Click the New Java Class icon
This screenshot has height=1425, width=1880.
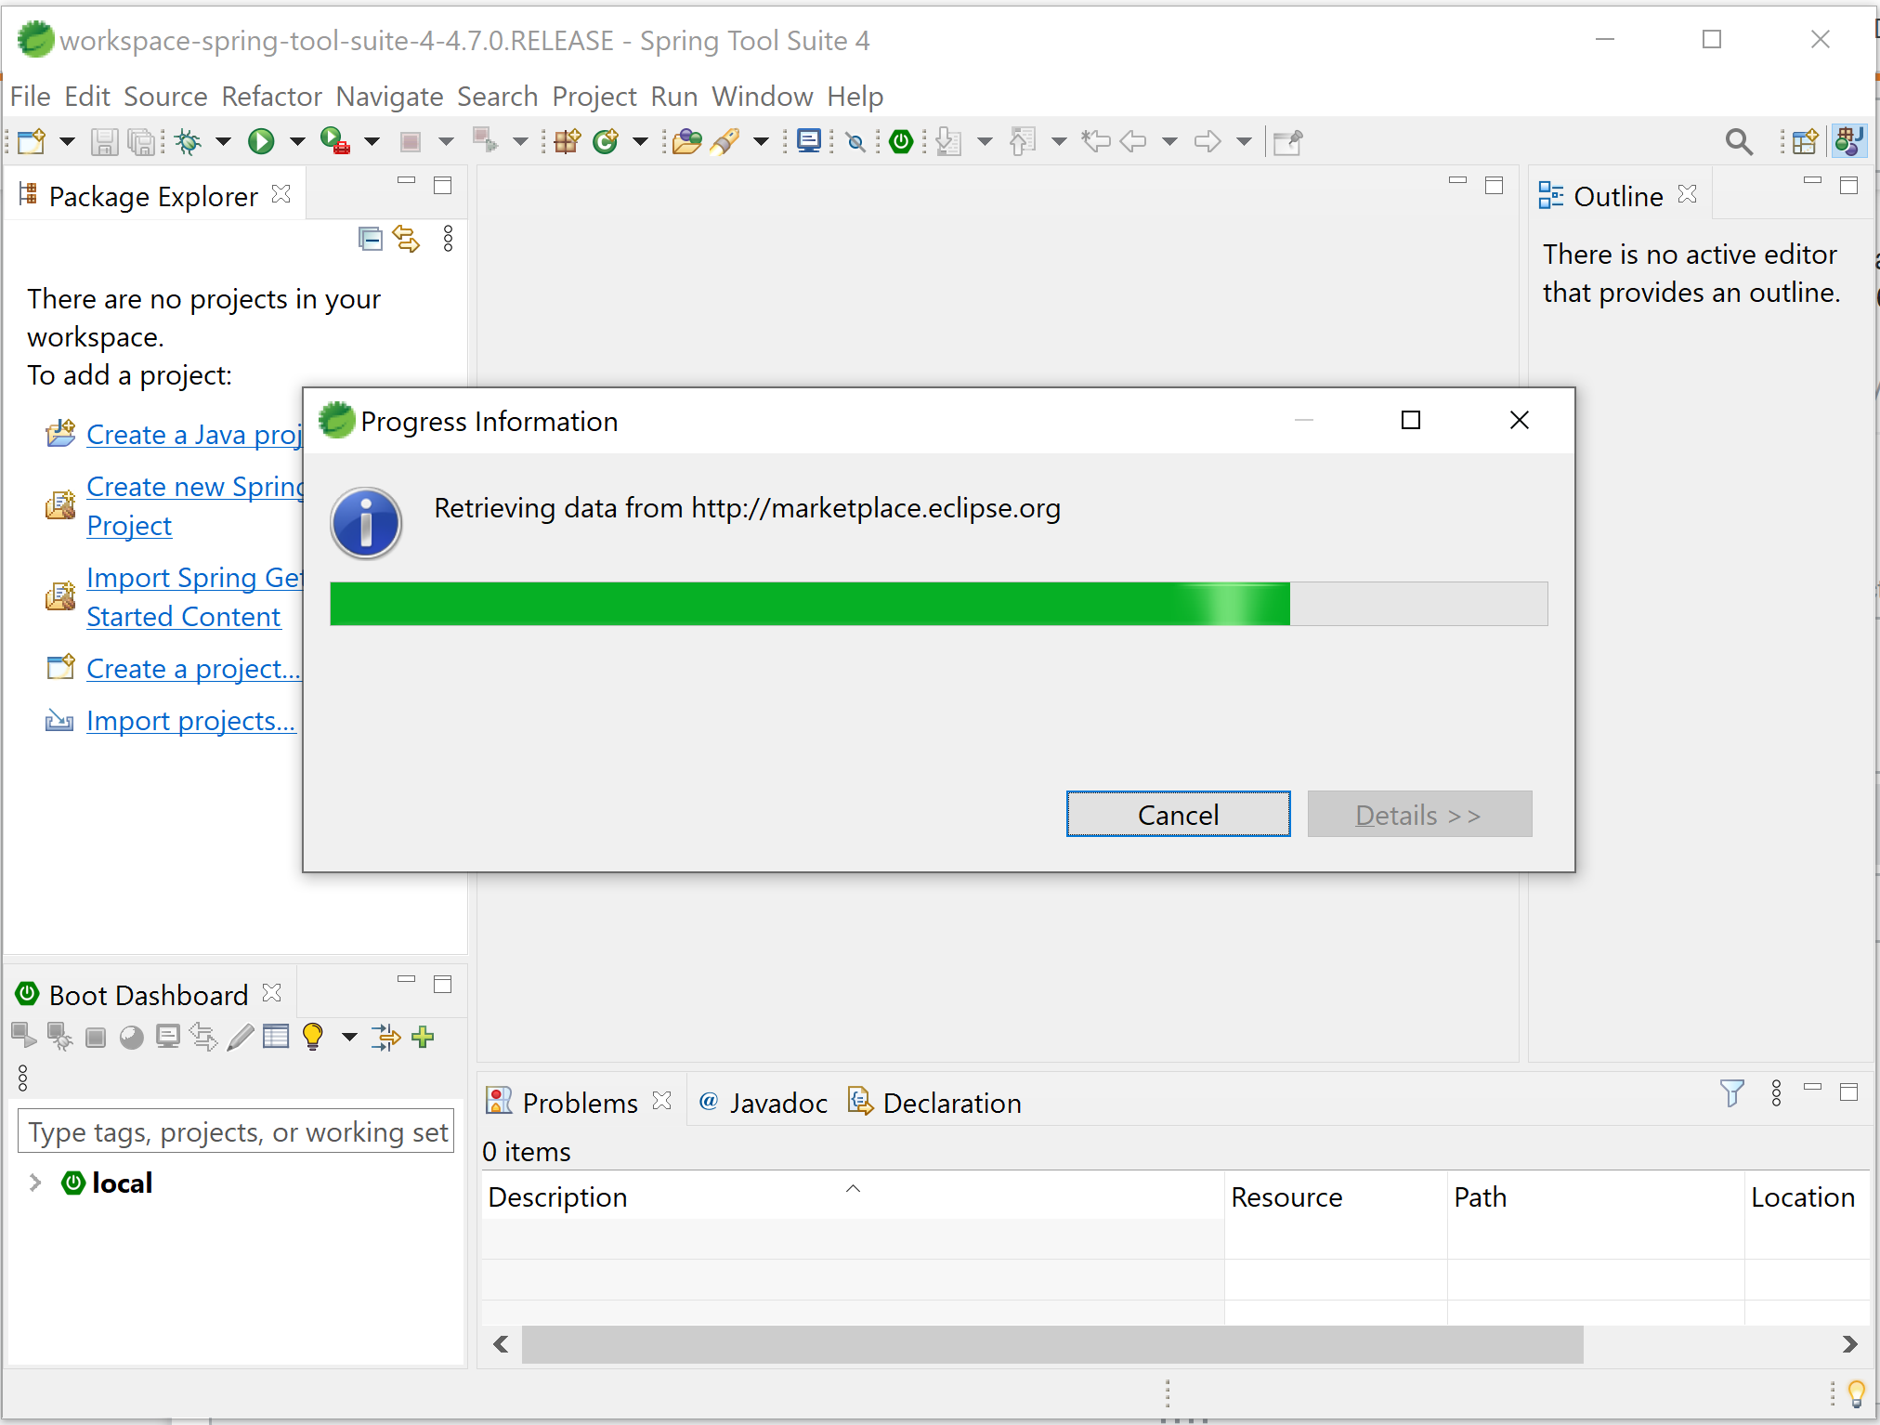tap(606, 141)
